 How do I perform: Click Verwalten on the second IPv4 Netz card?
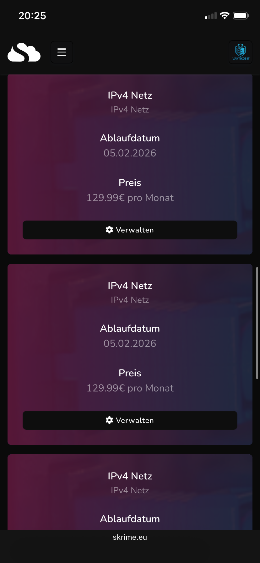pos(130,420)
